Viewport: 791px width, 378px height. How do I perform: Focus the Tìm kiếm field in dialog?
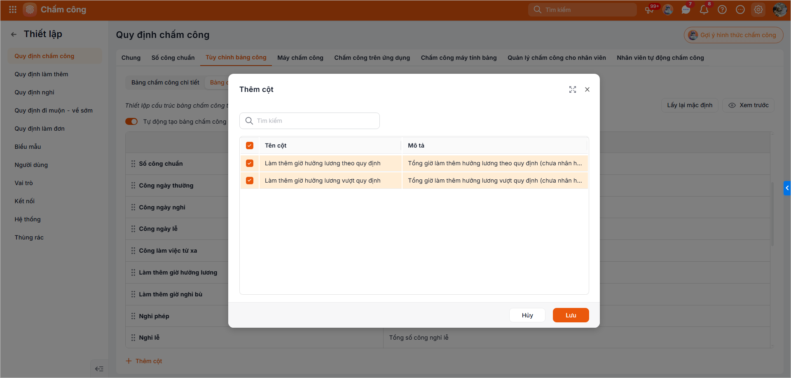tap(309, 121)
